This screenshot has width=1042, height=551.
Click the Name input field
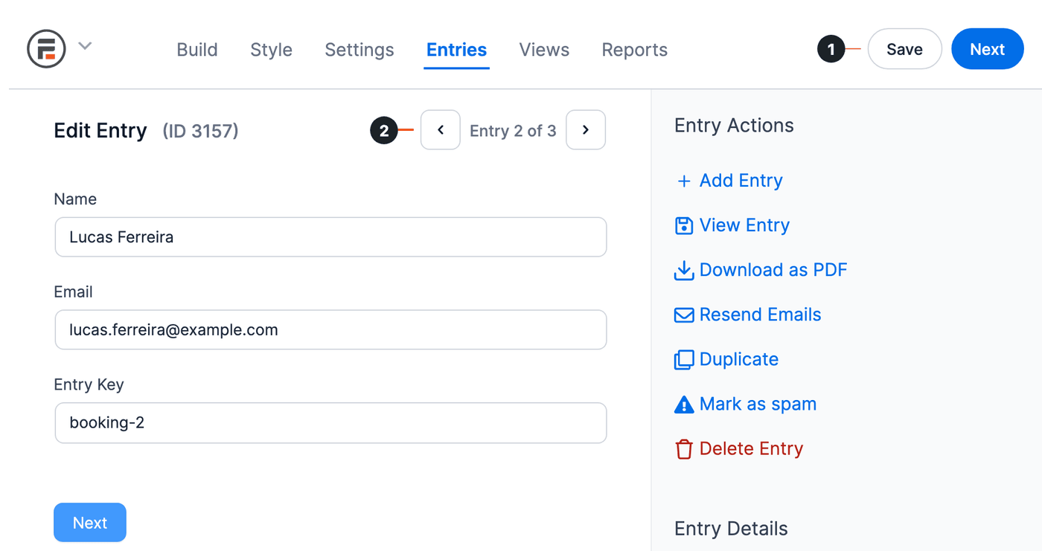coord(330,237)
